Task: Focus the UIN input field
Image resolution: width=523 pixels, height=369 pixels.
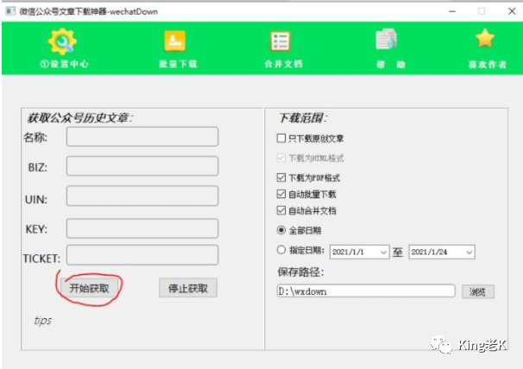Action: coord(142,196)
